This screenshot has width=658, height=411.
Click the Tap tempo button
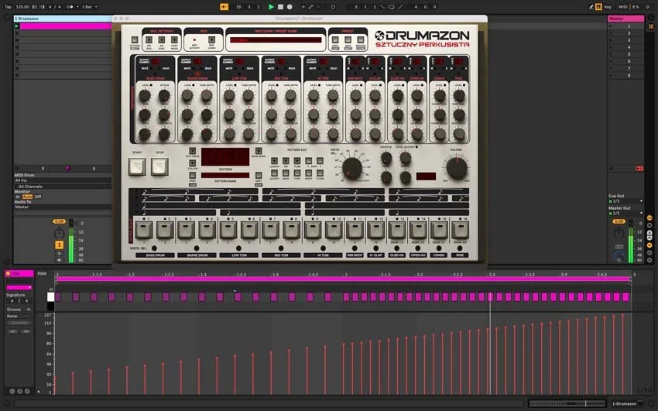pos(8,7)
